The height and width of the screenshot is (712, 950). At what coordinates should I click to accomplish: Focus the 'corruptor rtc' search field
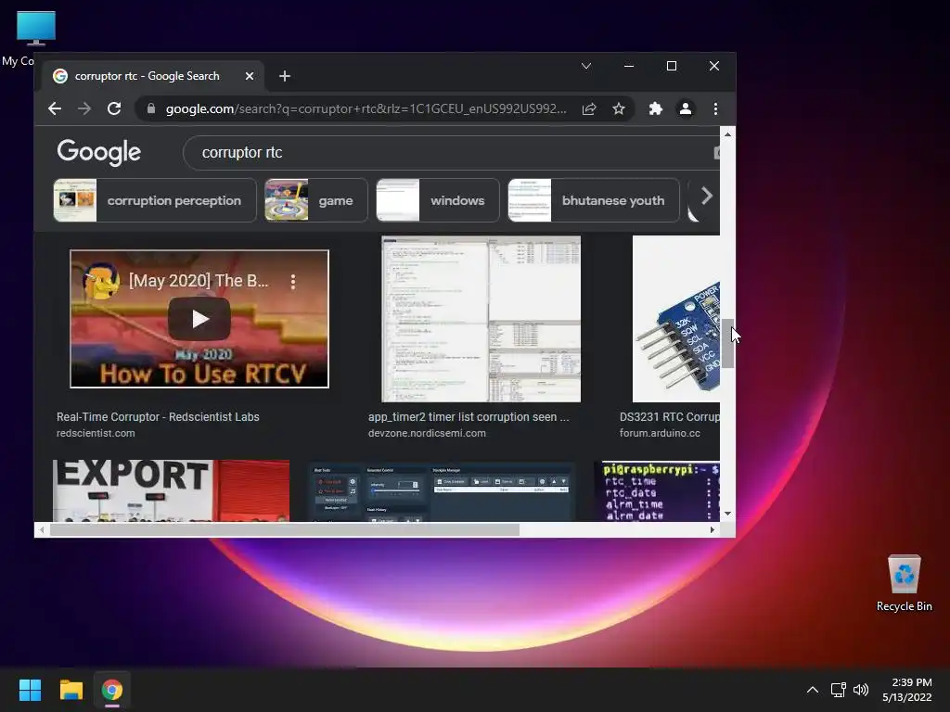451,153
